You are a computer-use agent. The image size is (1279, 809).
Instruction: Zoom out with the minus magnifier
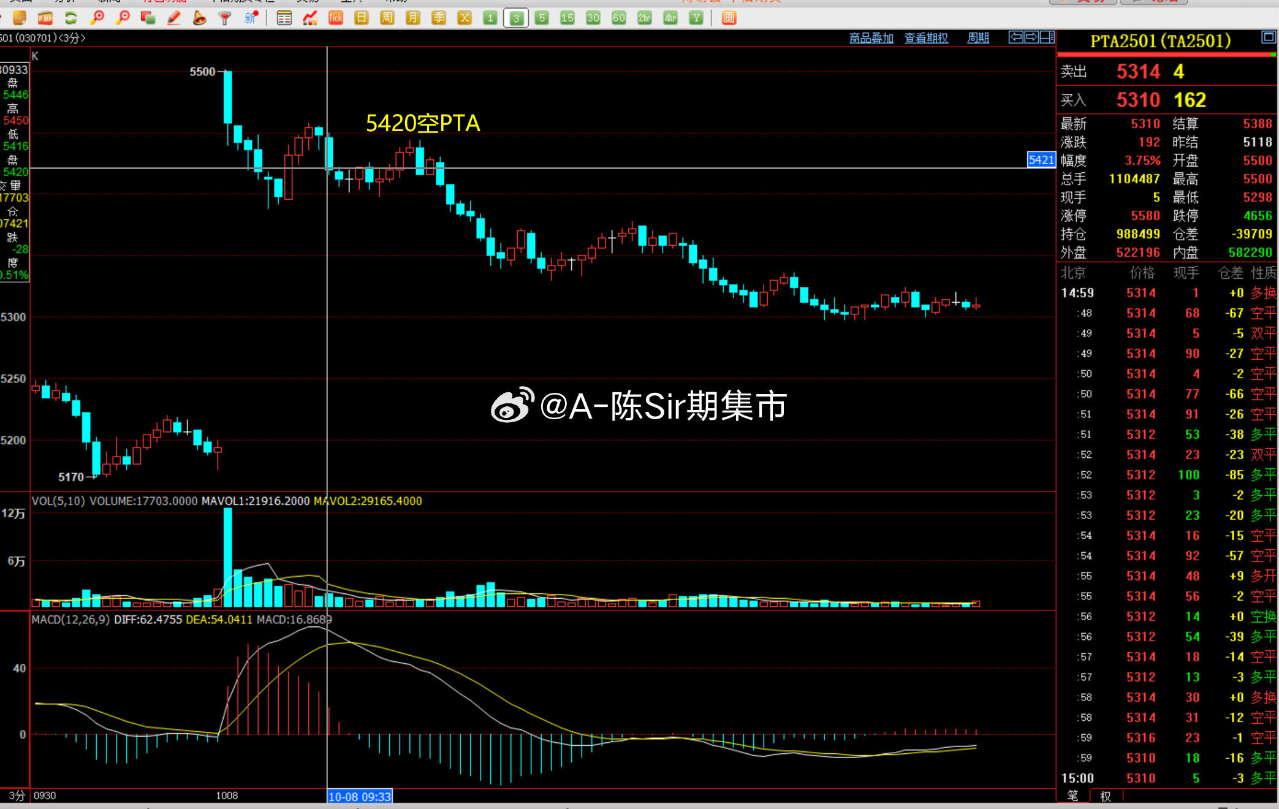pos(123,18)
